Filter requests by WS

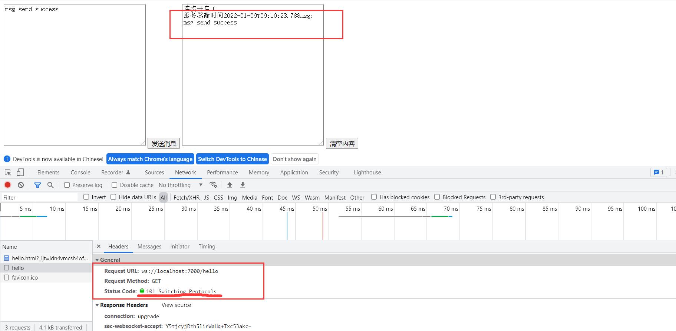tap(296, 197)
